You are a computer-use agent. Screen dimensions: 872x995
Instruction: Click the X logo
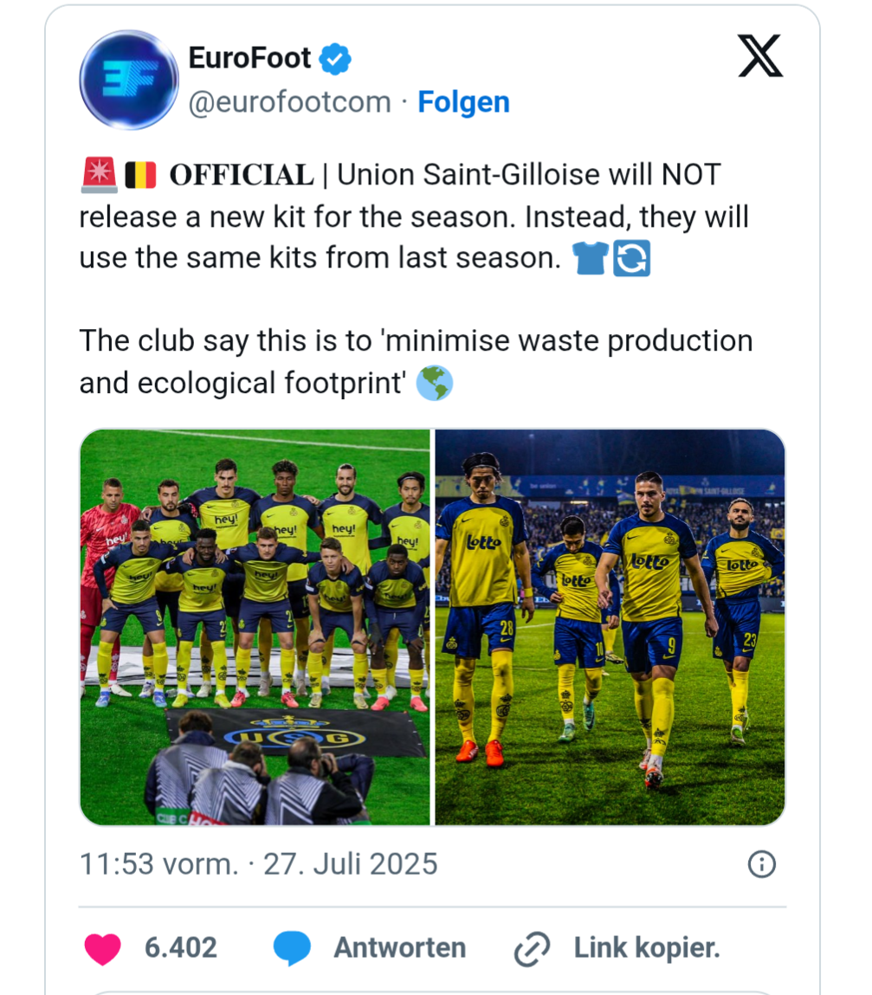tap(760, 57)
